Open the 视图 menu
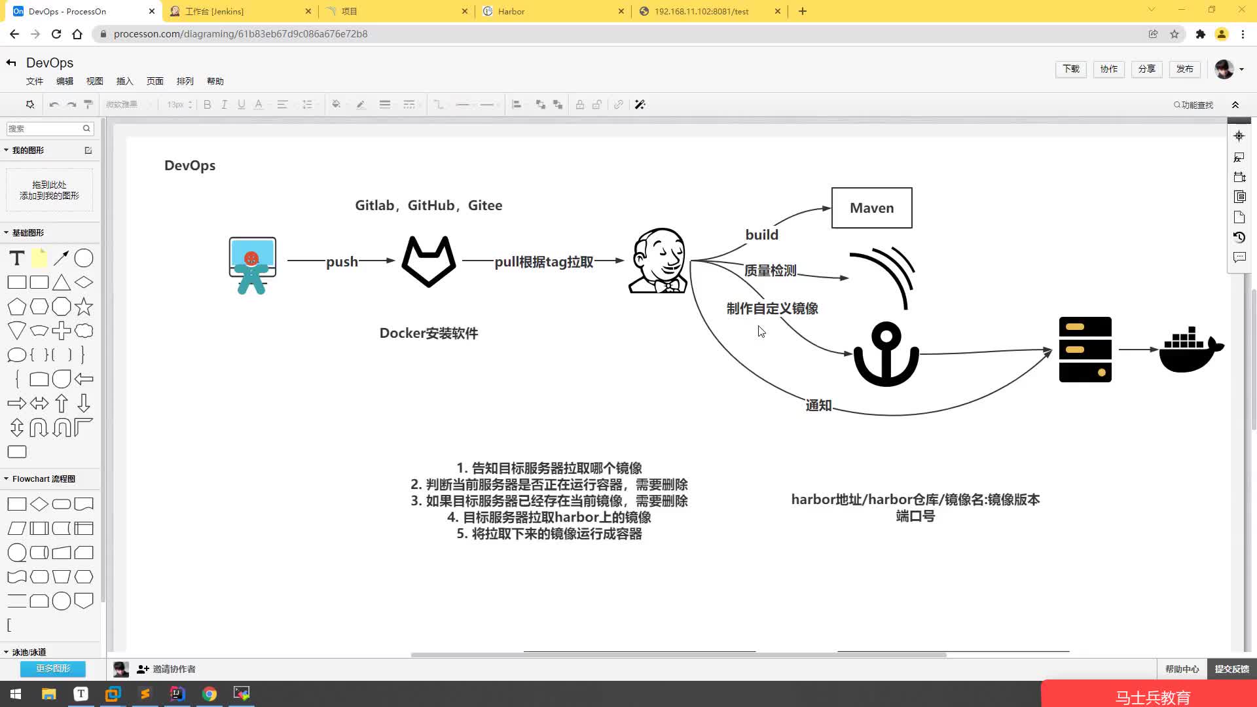1257x707 pixels. point(95,81)
